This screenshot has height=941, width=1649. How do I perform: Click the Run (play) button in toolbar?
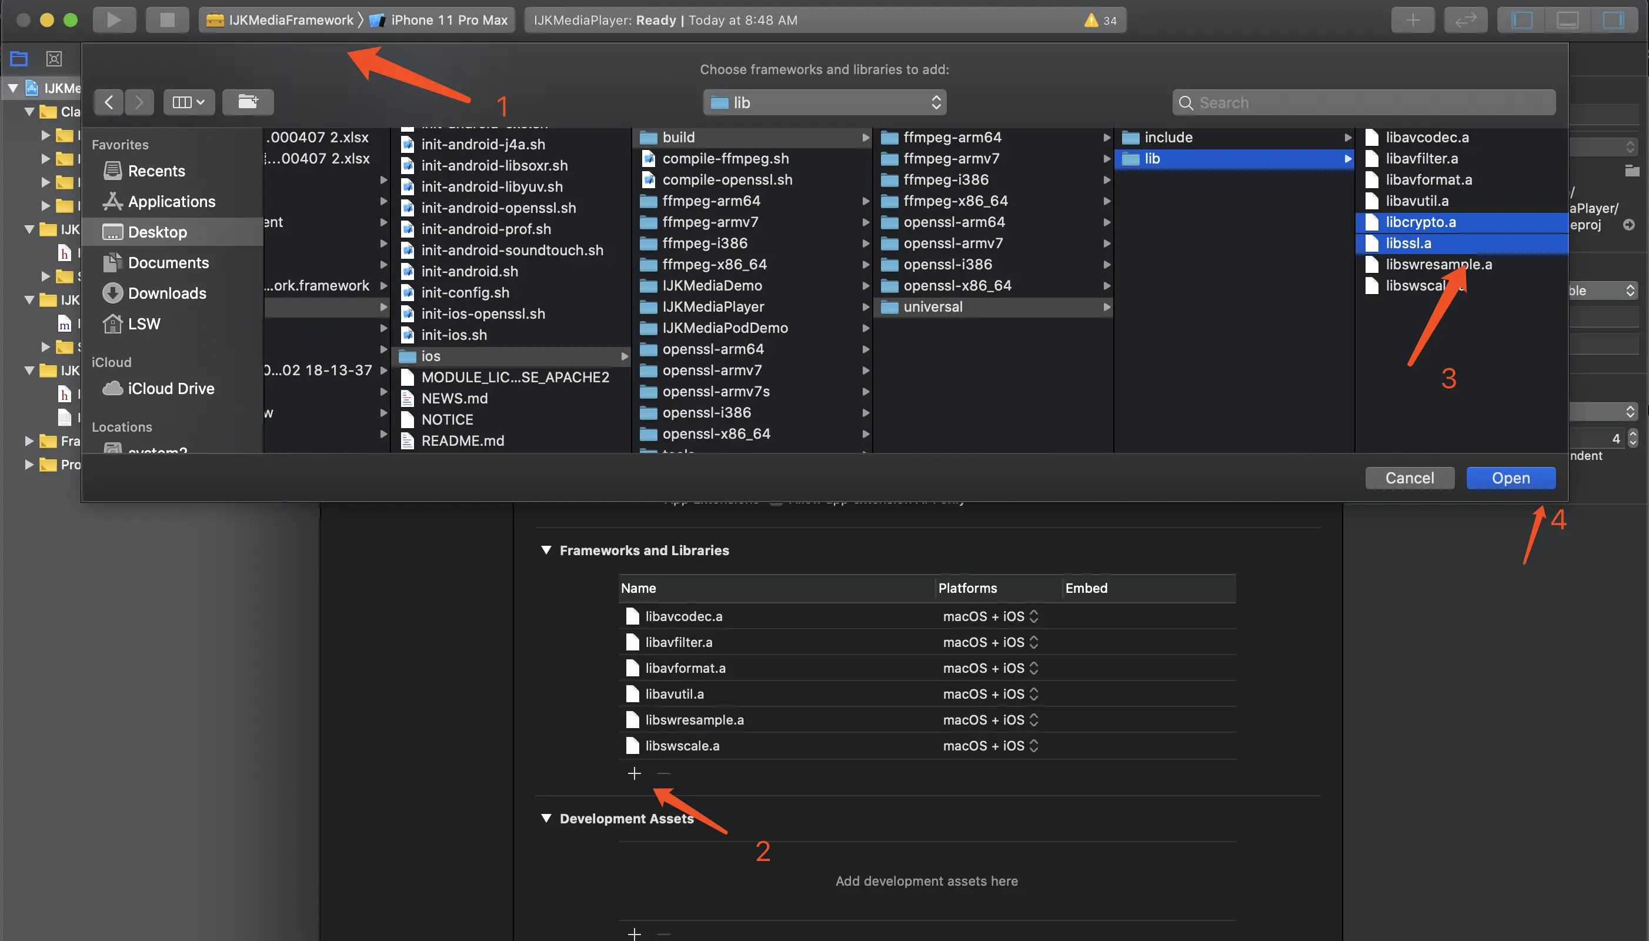click(114, 19)
